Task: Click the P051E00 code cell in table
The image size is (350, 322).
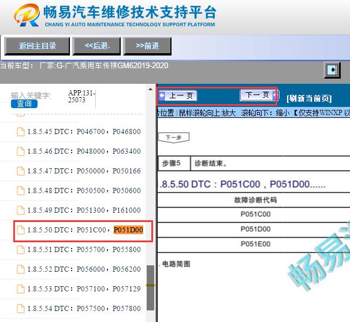Action: (255, 244)
